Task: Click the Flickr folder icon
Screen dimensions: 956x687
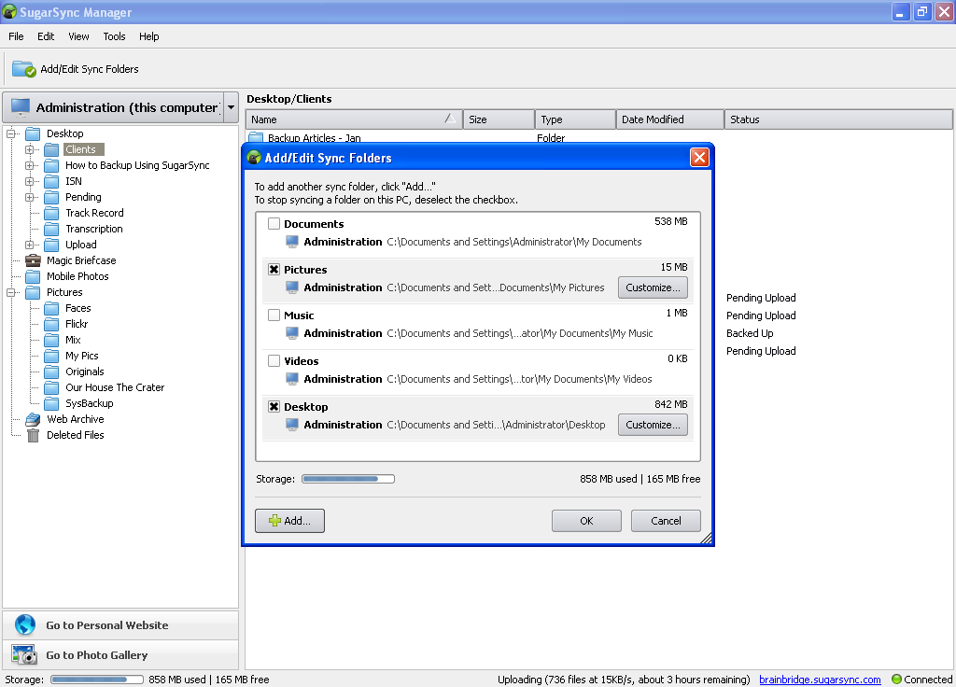Action: [52, 324]
